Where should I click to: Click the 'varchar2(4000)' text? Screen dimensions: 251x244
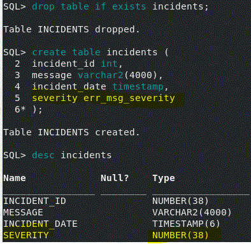(x=118, y=75)
